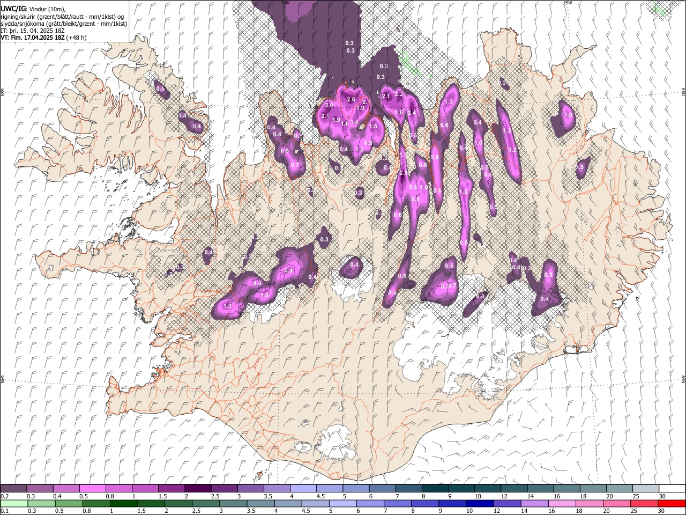
Task: Pick the palest green 0.1–0.3 rain legend swatch
Action: tap(14, 503)
